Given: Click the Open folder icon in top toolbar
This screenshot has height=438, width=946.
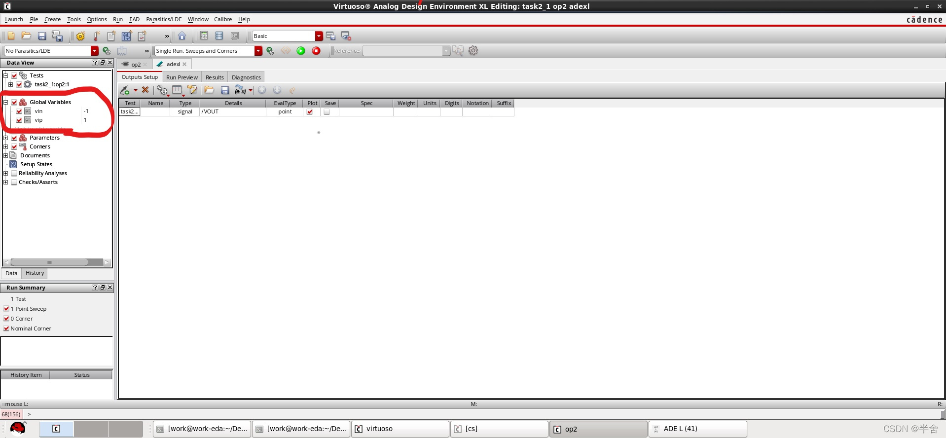Looking at the screenshot, I should [x=26, y=36].
